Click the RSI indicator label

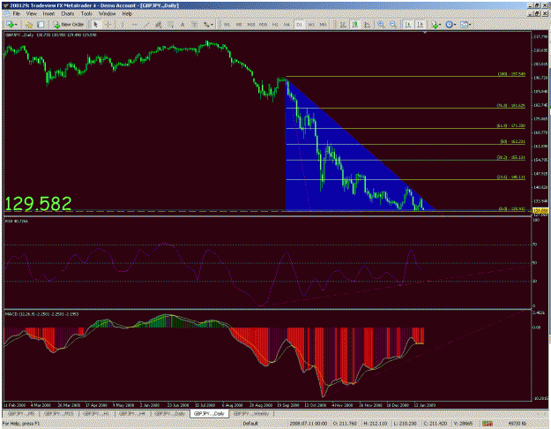17,221
